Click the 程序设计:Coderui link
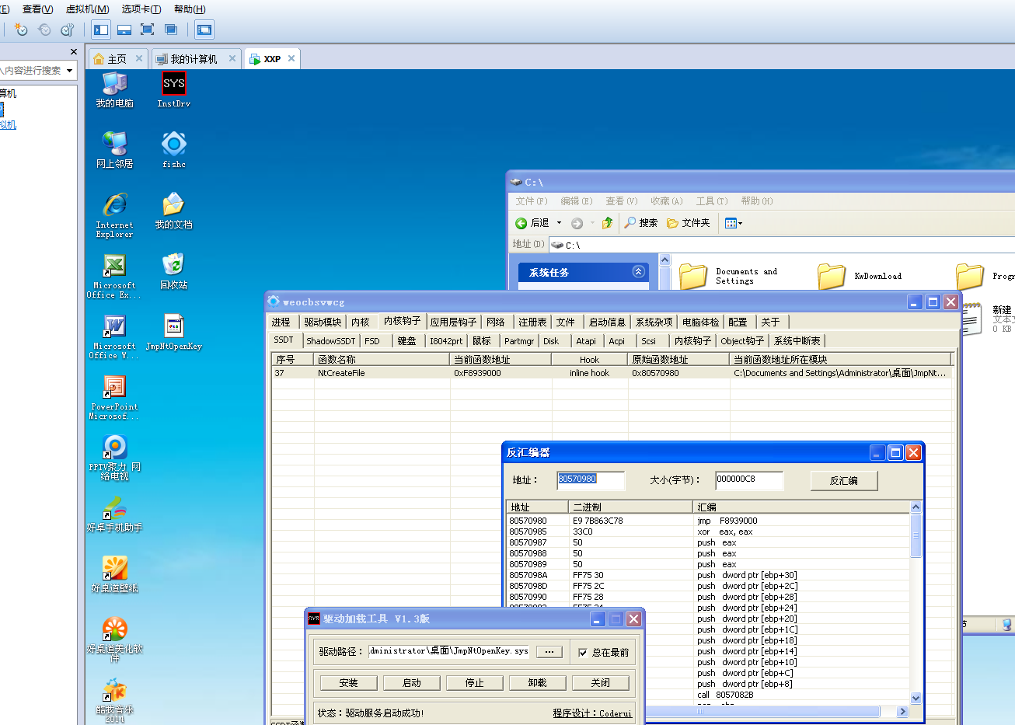The width and height of the screenshot is (1015, 725). coord(592,713)
